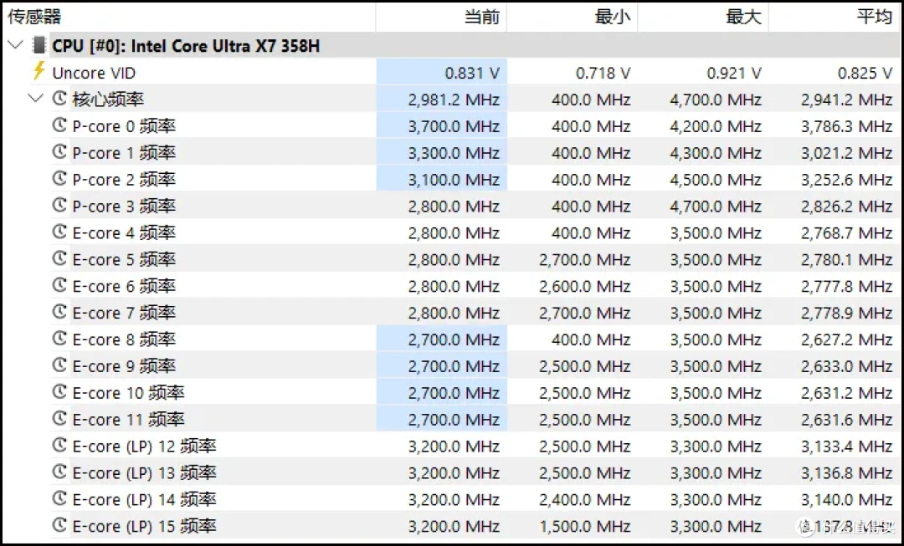Click the clock icon of E-core 9 频率
The height and width of the screenshot is (546, 904).
(59, 365)
